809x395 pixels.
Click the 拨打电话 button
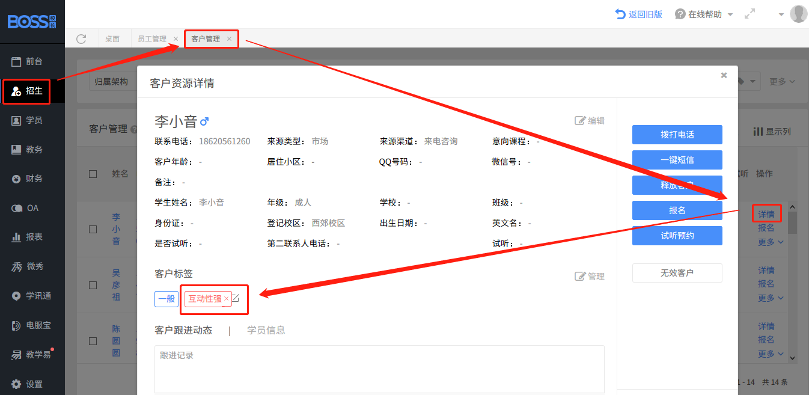click(677, 134)
